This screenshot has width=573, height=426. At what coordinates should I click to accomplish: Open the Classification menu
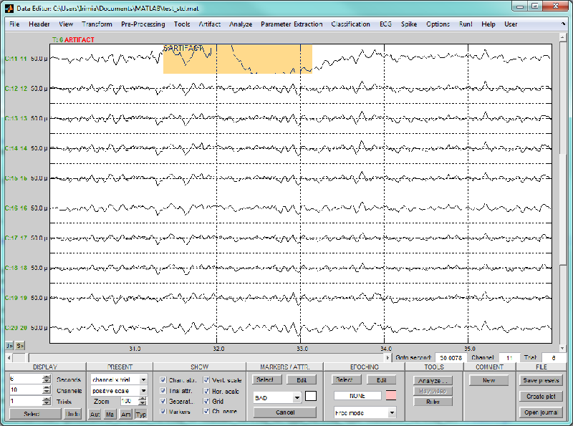pyautogui.click(x=350, y=24)
